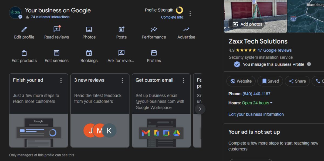Click the Advertise trend icon
This screenshot has width=324, height=161.
[186, 30]
